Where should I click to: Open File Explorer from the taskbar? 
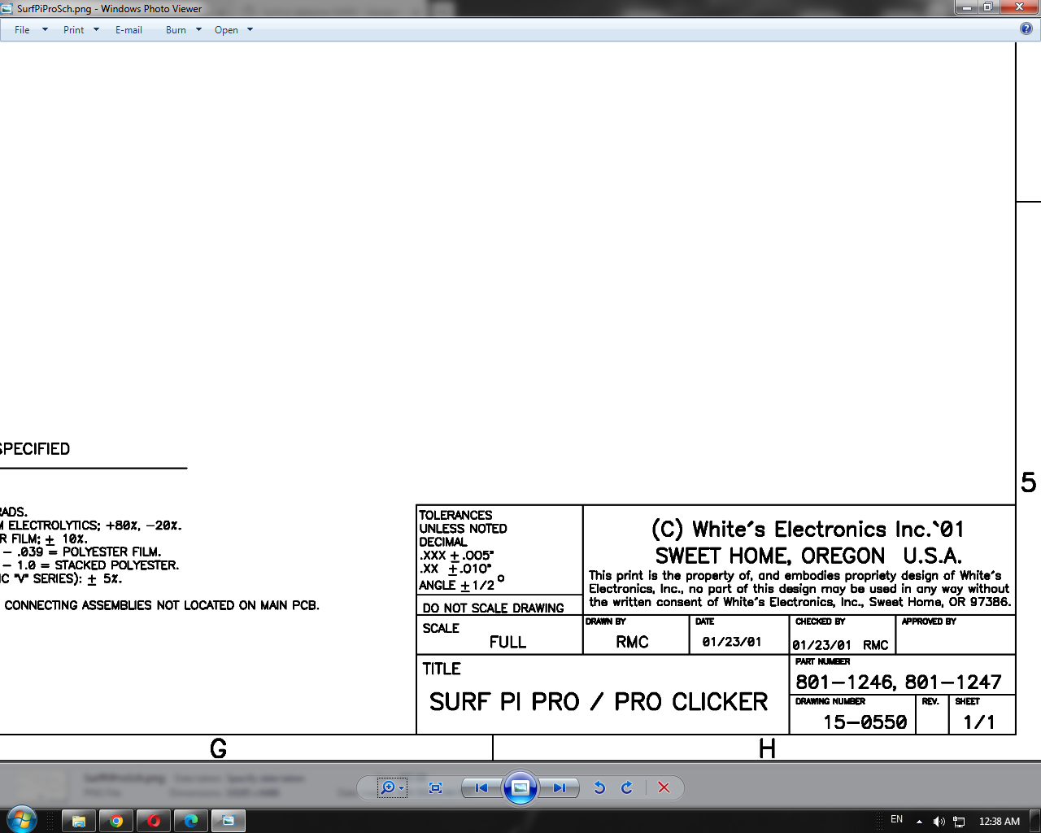[x=79, y=821]
